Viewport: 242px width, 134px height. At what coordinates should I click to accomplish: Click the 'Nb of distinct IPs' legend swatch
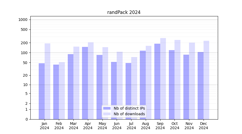(x=107, y=108)
